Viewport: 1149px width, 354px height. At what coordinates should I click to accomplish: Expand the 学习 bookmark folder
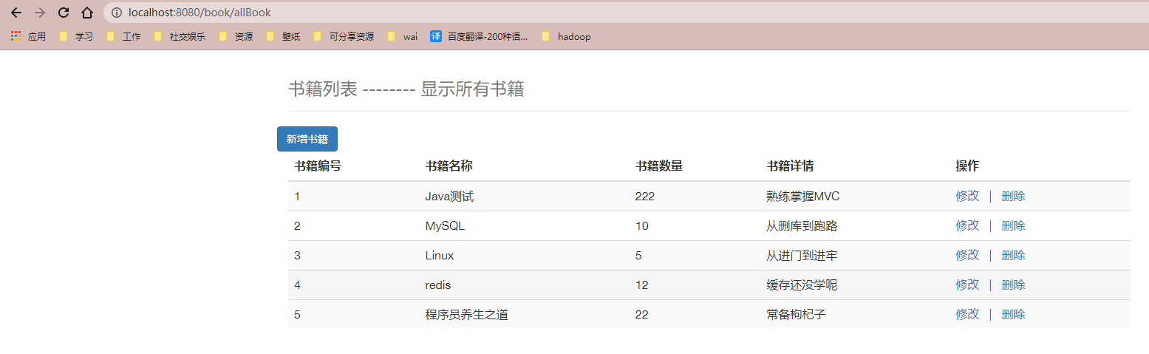coord(76,36)
